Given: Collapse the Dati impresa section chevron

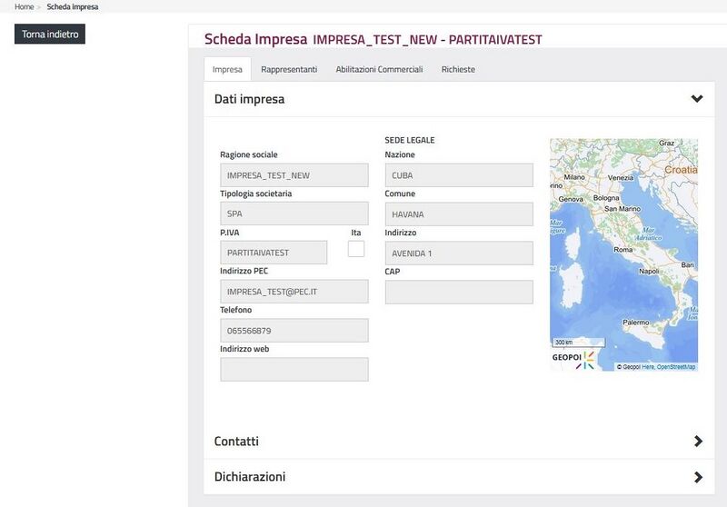Looking at the screenshot, I should 696,99.
